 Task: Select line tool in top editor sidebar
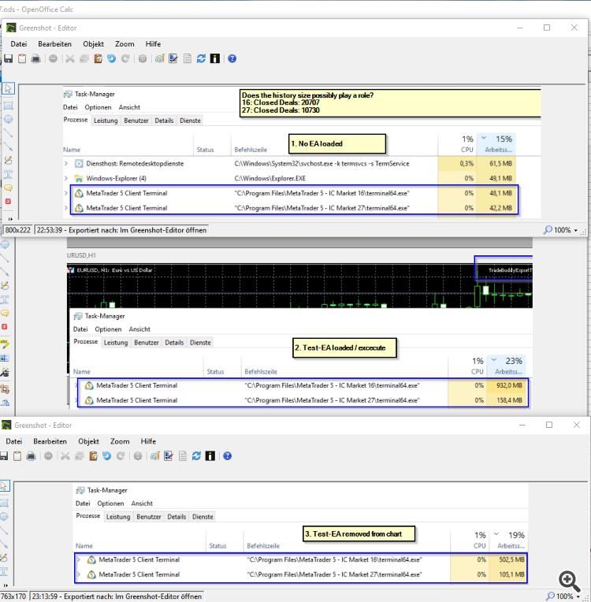coord(8,133)
